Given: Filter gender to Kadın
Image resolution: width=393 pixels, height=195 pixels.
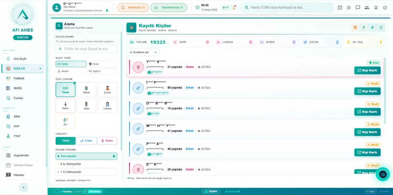Looking at the screenshot, I should click(x=107, y=141).
